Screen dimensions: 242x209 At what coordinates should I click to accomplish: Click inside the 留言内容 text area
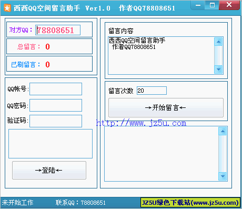tap(161, 55)
